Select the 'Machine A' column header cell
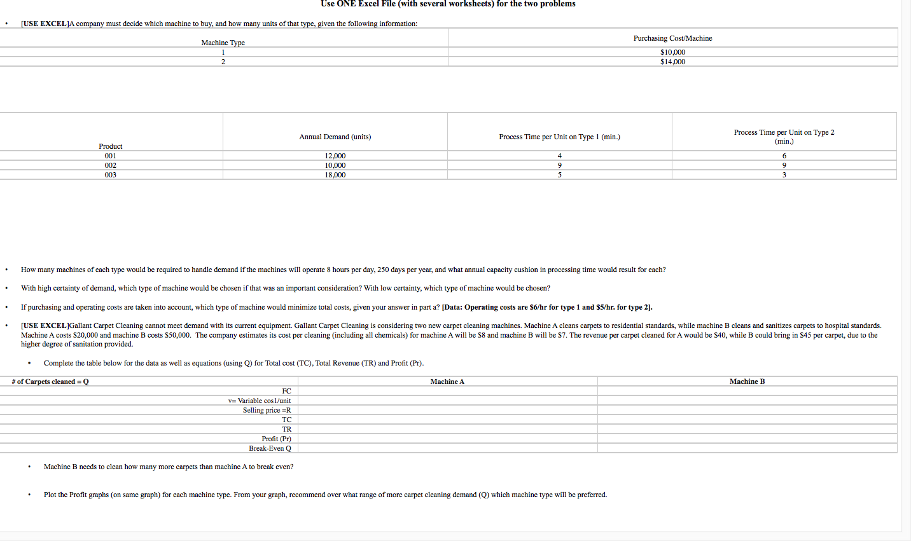Image resolution: width=911 pixels, height=541 pixels. coord(447,381)
